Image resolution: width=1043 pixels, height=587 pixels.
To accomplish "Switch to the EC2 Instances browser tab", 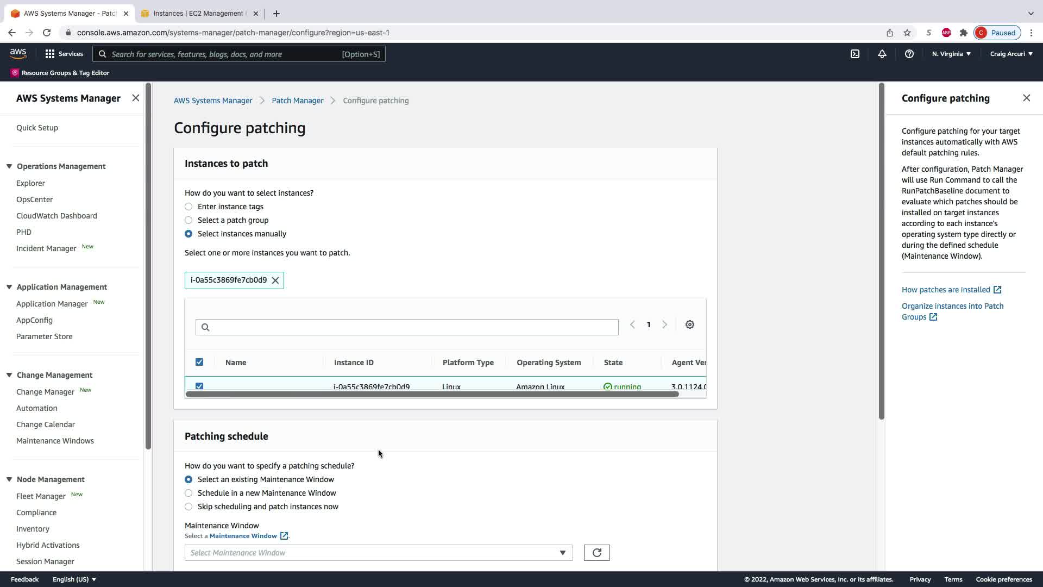I will point(198,14).
